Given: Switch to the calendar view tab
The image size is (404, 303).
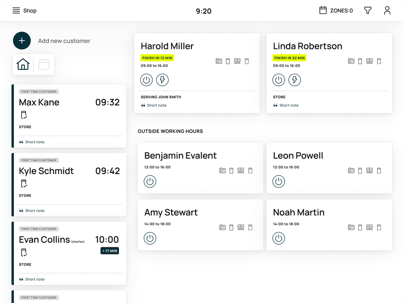Looking at the screenshot, I should [44, 64].
